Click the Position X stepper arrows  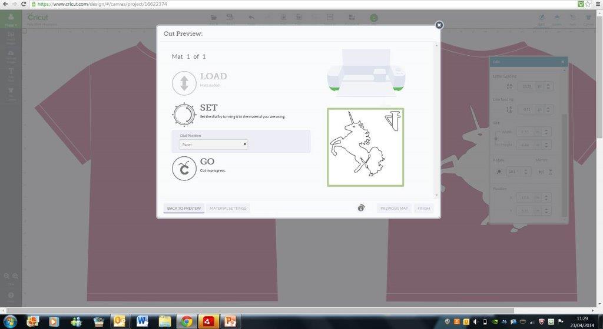coord(546,197)
